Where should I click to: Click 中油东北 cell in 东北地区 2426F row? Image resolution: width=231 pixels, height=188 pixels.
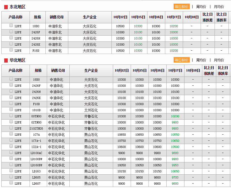[x=55, y=32]
